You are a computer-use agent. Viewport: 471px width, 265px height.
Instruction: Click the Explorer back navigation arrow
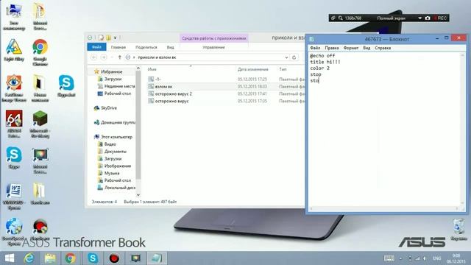pyautogui.click(x=93, y=57)
